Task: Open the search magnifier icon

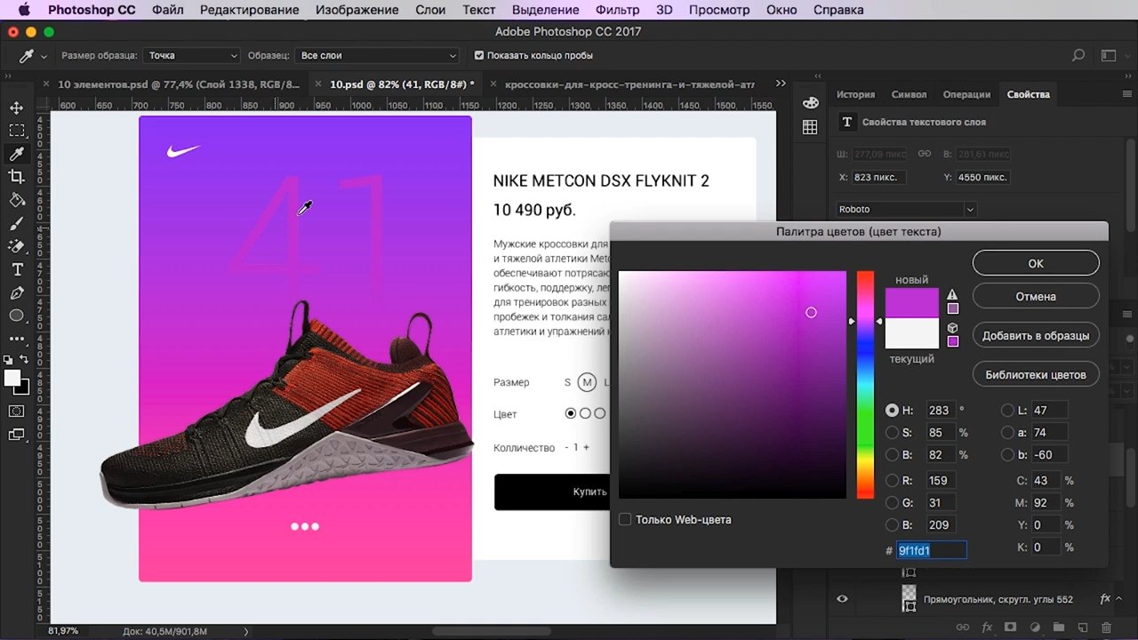Action: point(1078,55)
